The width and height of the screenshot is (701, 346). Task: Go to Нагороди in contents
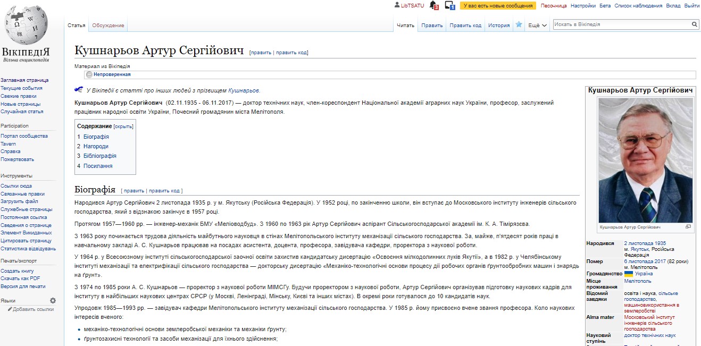pos(96,146)
